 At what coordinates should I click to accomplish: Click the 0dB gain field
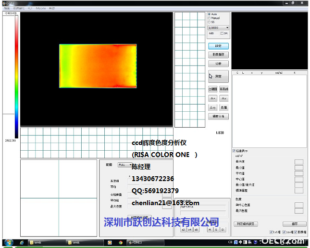[213, 33]
